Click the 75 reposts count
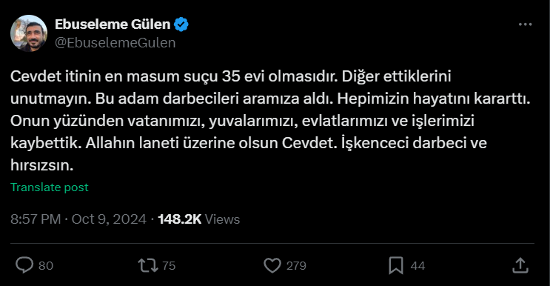 [169, 266]
